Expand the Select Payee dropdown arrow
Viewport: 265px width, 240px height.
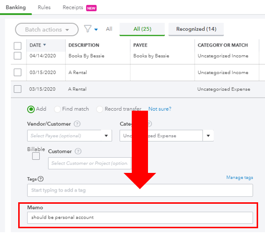[x=106, y=136]
